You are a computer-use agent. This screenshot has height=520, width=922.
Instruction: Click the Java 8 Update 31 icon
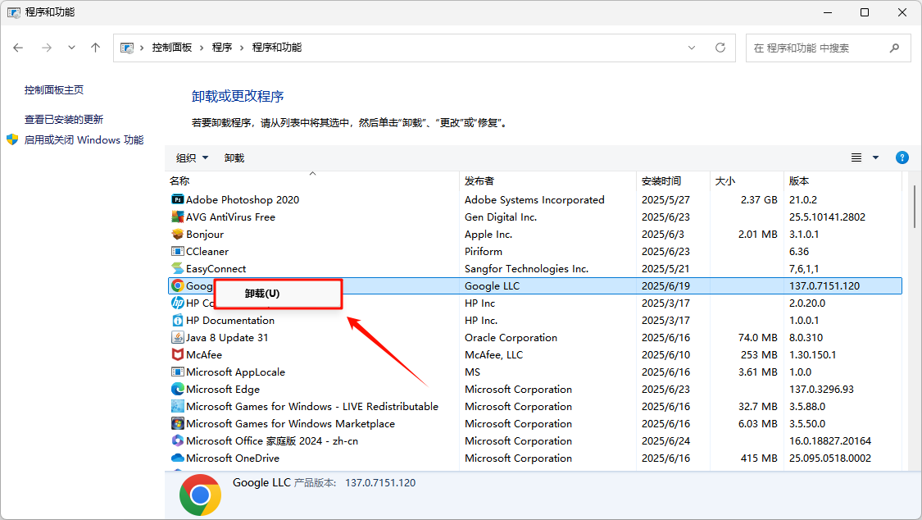pos(178,338)
